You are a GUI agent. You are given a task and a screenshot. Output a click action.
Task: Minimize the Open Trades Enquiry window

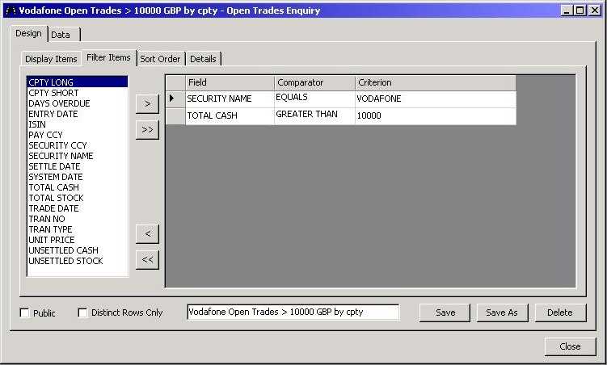(x=567, y=10)
